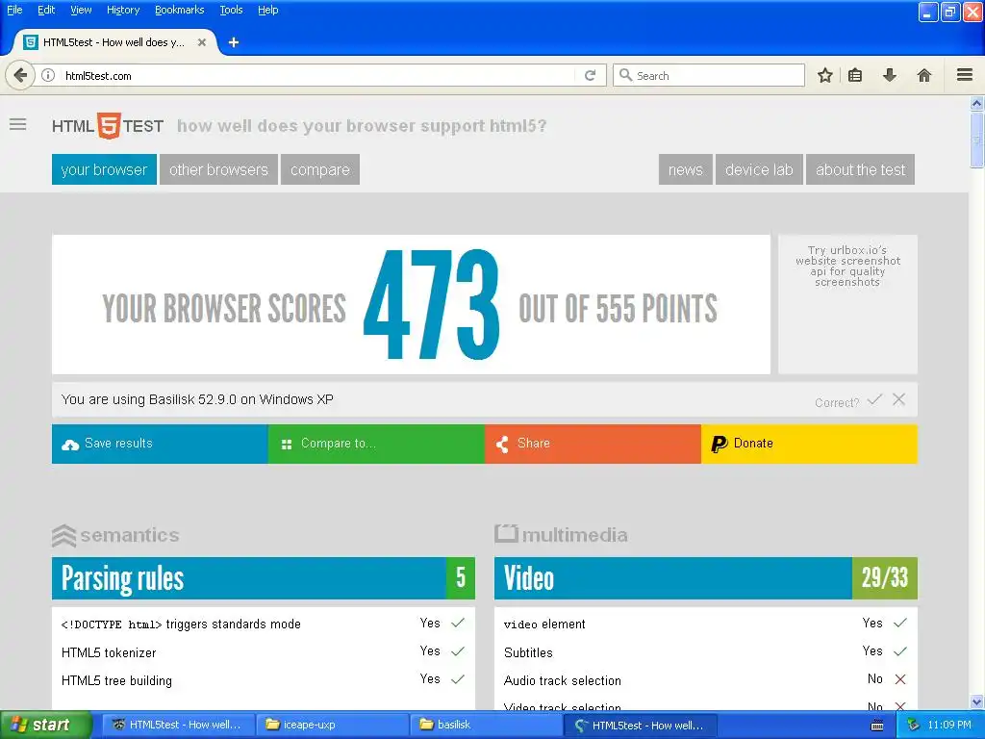Bookmark this page with the star icon

tap(824, 75)
